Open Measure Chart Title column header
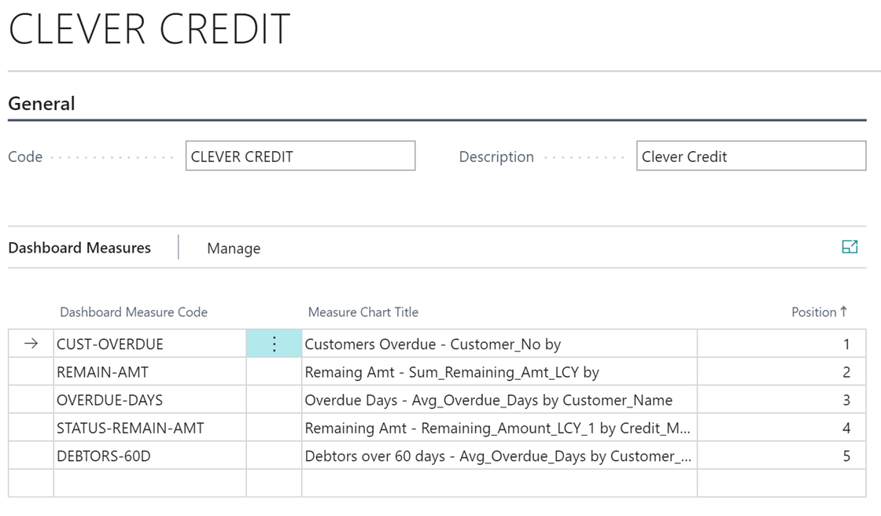This screenshot has width=881, height=516. tap(363, 312)
